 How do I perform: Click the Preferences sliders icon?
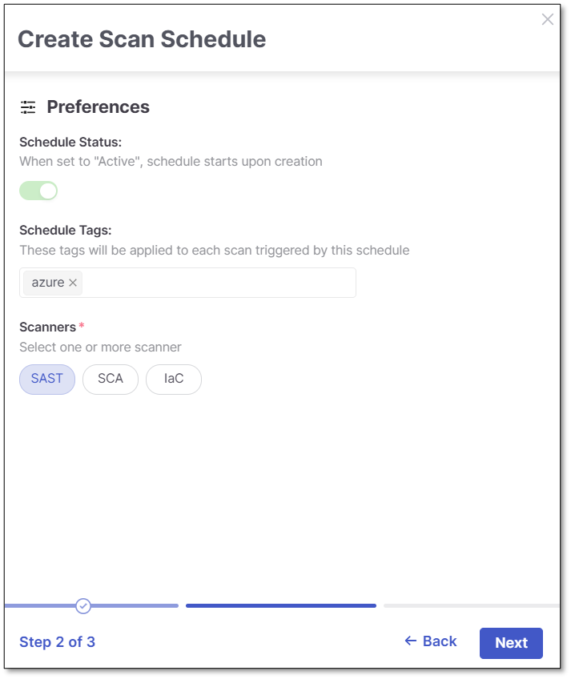click(x=28, y=107)
